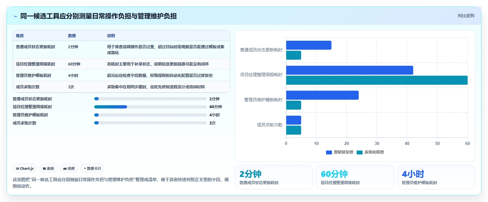Screen dimensions: 488x202
Task: Select the 数据卡片 tag chip
Action: (93, 168)
